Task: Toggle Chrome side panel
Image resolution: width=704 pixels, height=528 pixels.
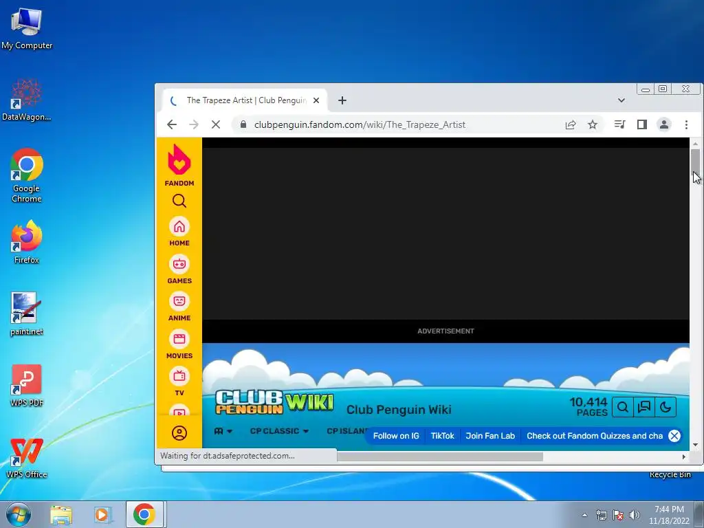Action: coord(642,124)
